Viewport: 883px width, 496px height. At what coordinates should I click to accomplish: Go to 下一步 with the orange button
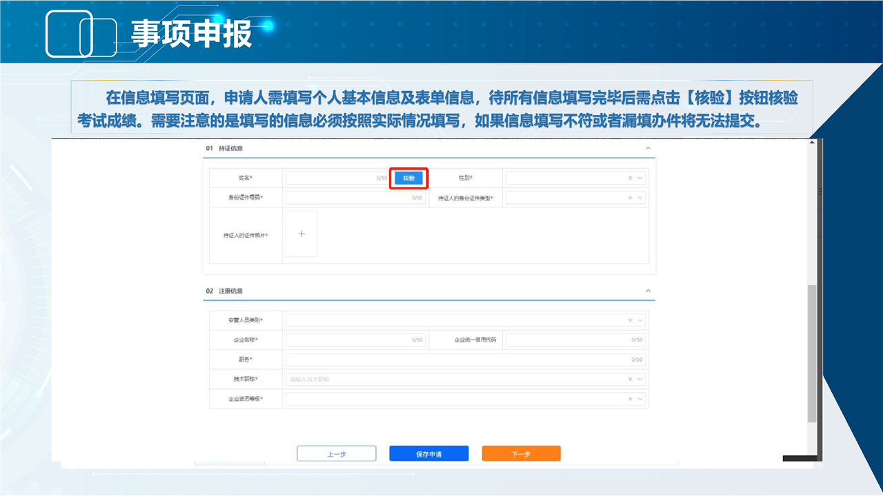click(521, 454)
